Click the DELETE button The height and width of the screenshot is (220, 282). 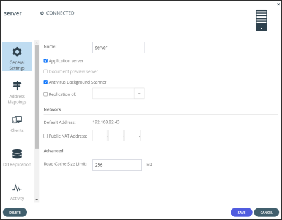coord(15,213)
